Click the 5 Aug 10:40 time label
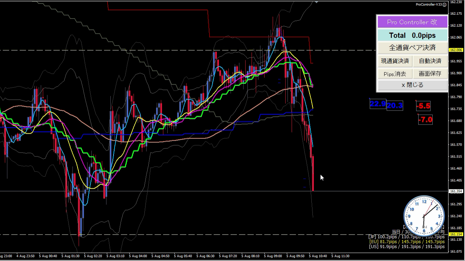Viewport: 465px width, 261px height. click(318, 256)
